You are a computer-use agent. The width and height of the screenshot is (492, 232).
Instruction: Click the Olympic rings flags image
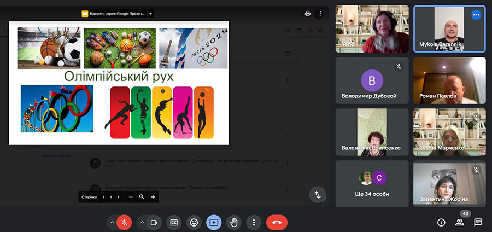coord(57,109)
